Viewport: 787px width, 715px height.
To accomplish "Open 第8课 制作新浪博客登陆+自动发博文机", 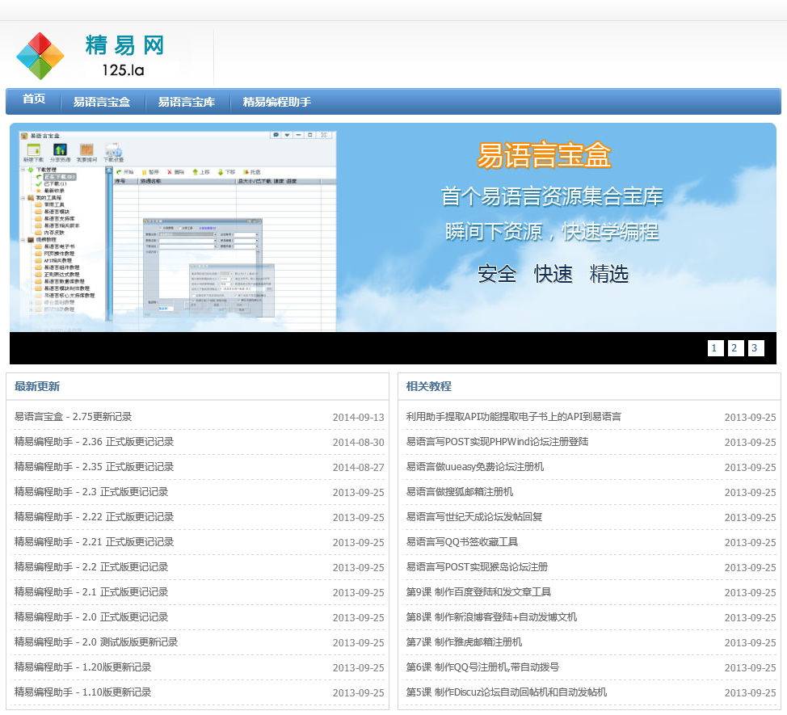I will coord(491,617).
